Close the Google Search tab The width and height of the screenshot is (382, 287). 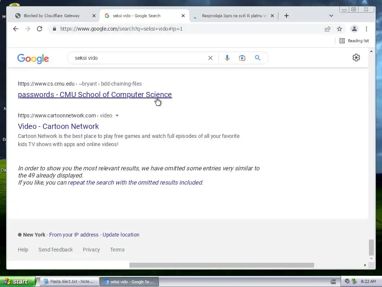coord(183,16)
